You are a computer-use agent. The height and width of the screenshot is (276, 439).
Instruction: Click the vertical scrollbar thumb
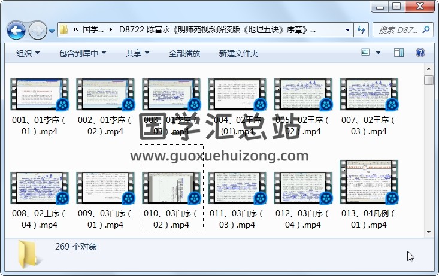tap(429, 80)
